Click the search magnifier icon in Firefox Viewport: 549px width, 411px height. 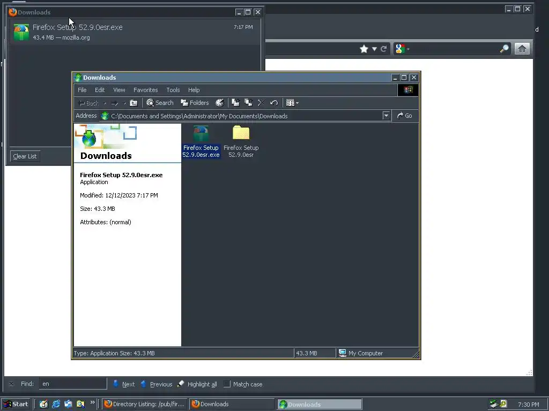pos(504,49)
